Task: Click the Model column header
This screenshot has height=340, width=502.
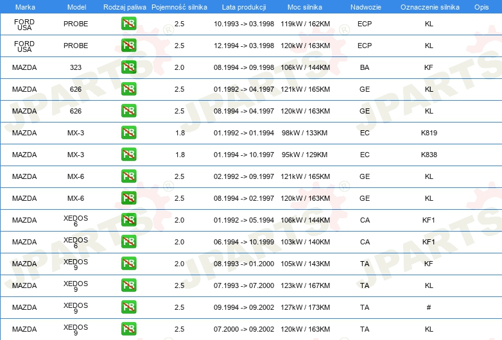Action: [76, 7]
